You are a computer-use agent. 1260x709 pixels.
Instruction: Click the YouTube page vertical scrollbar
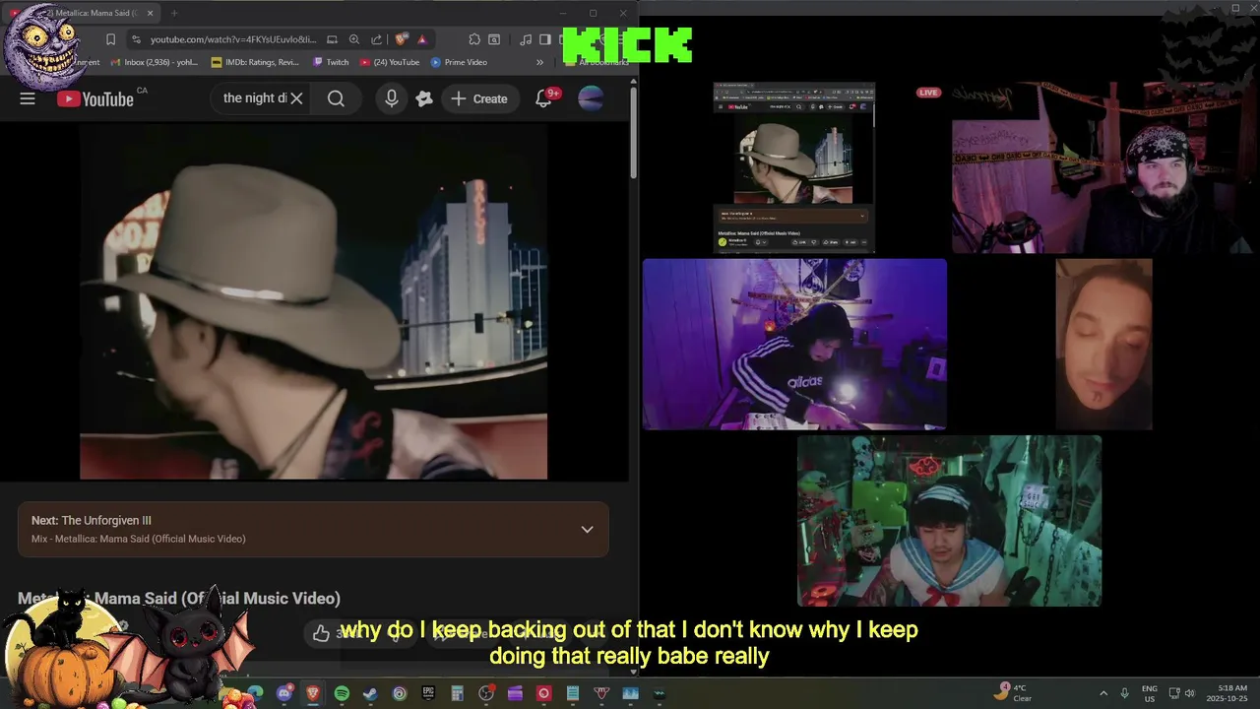coord(633,133)
